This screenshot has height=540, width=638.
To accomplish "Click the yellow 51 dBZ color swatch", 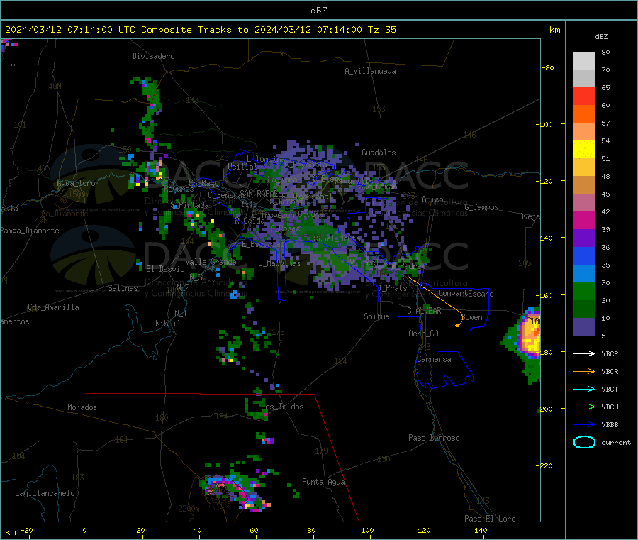I will [584, 150].
